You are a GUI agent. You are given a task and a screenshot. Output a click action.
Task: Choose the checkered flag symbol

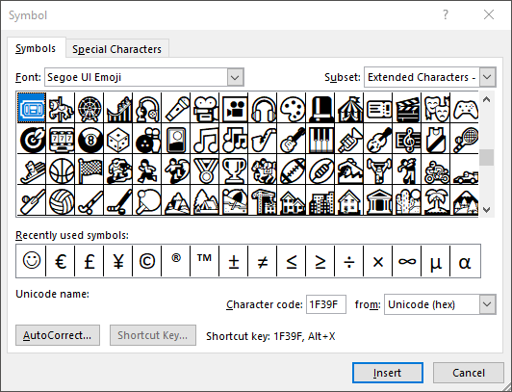[x=90, y=170]
